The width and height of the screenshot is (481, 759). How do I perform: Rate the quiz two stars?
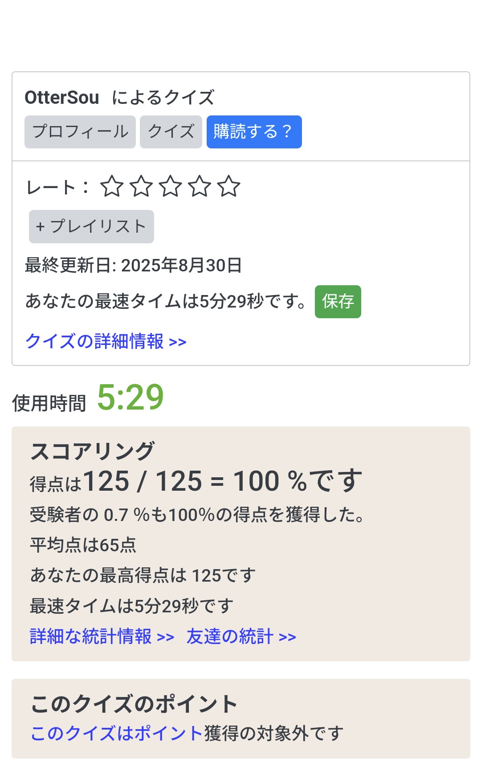(x=141, y=186)
